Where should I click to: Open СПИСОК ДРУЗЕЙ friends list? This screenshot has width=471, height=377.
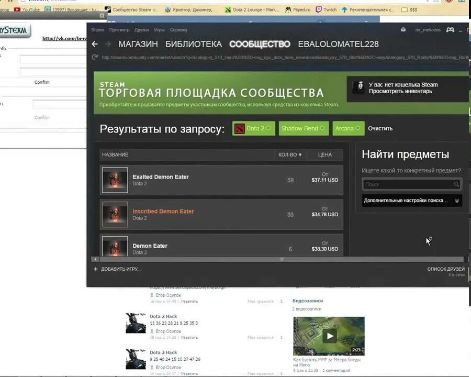click(446, 269)
